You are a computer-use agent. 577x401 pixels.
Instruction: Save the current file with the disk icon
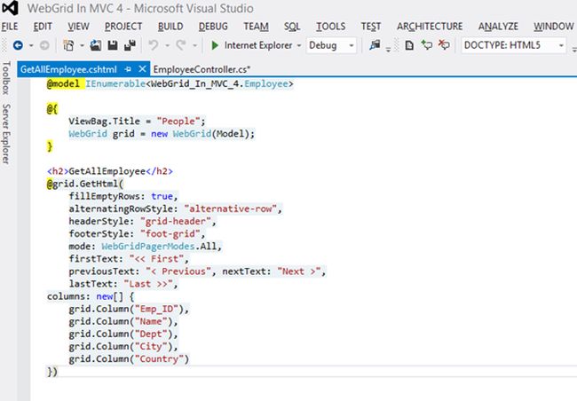point(113,45)
